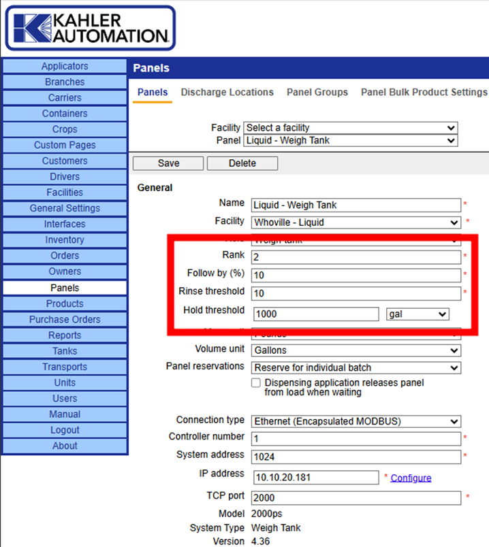Enable dispensing application releases panel checkbox
This screenshot has height=547, width=489.
tap(256, 383)
